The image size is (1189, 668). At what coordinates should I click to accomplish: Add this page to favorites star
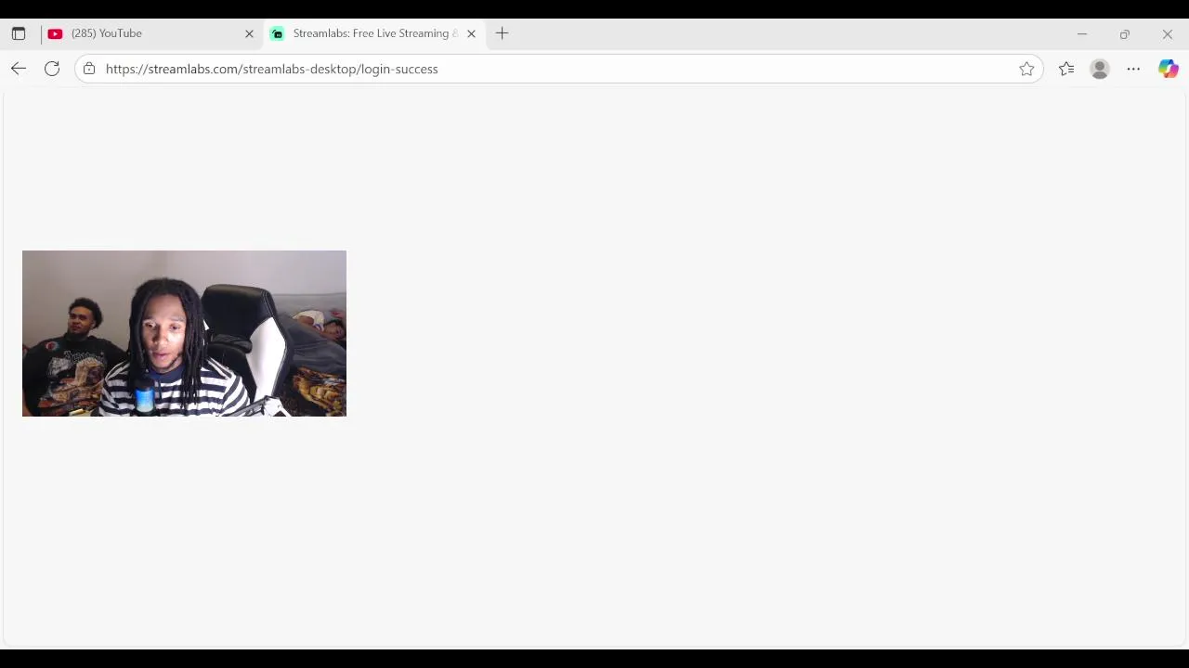point(1026,69)
